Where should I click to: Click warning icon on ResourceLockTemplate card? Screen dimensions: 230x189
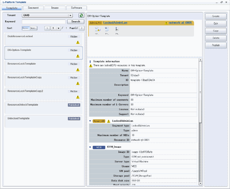click(78, 69)
